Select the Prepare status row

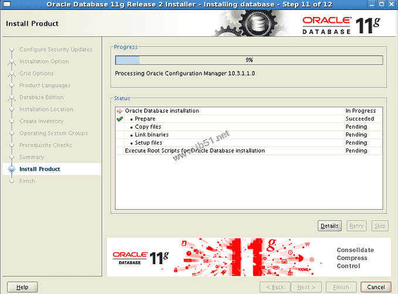(249, 119)
